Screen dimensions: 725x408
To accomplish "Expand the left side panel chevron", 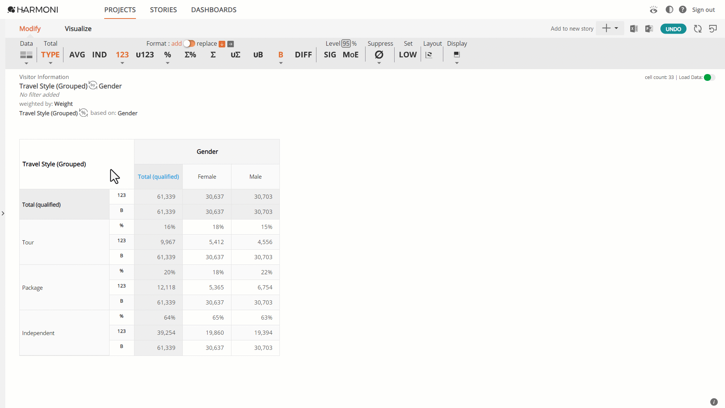I will (3, 213).
